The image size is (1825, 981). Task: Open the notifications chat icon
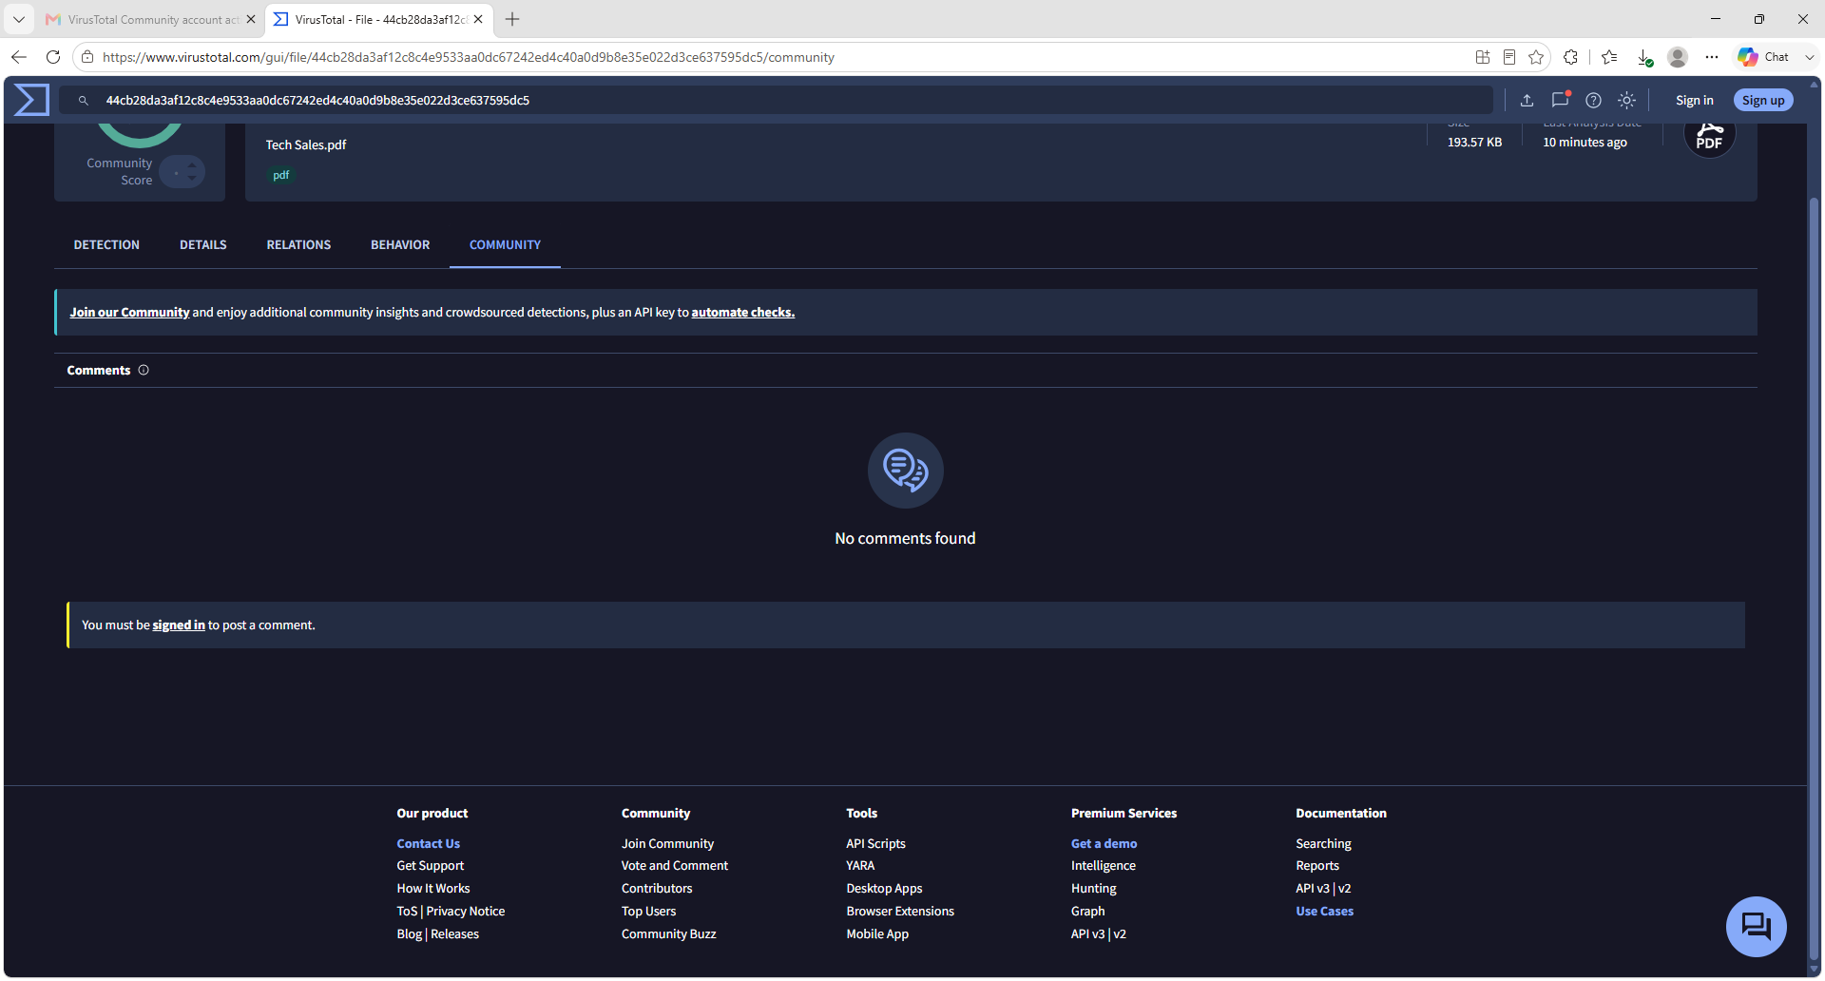click(1560, 100)
